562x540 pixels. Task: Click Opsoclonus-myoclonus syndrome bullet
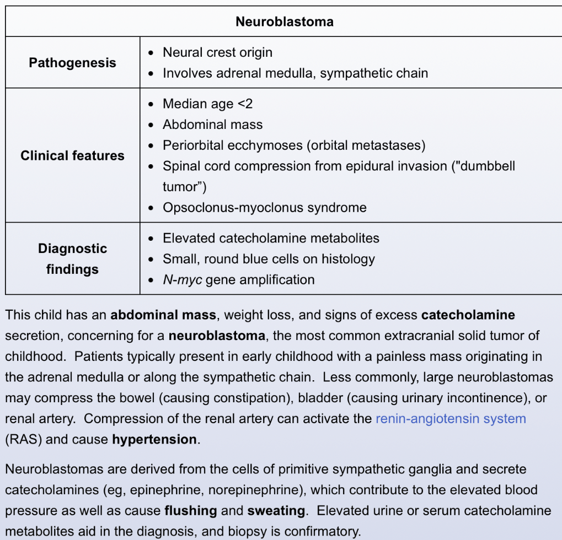(265, 208)
